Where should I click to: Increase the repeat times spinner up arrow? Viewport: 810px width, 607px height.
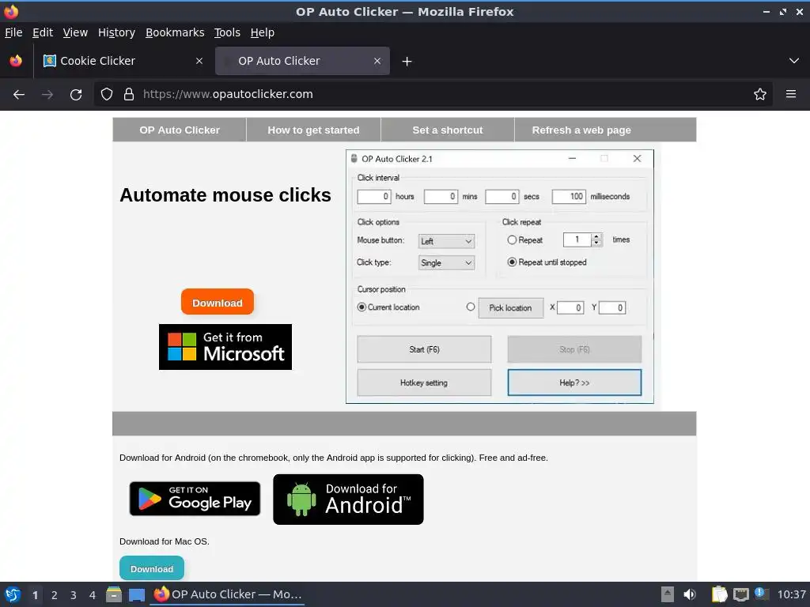[596, 237]
